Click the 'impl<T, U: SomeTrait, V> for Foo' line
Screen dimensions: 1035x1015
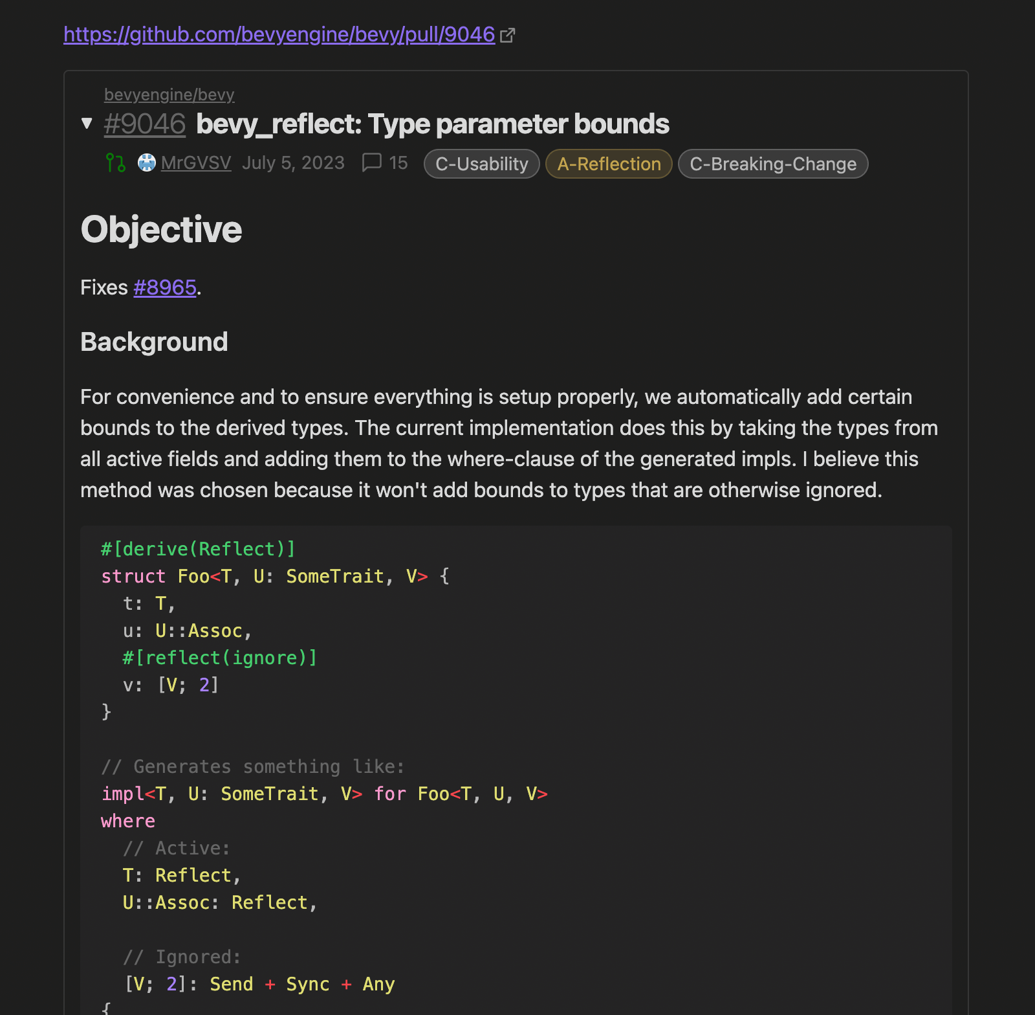point(325,794)
